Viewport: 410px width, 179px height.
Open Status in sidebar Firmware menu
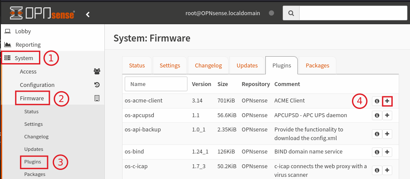[31, 112]
